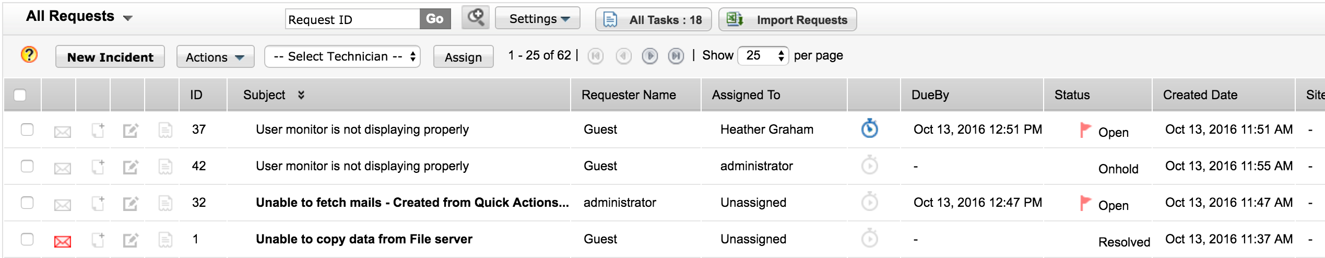This screenshot has height=258, width=1325.
Task: Open the Actions menu
Action: point(215,57)
